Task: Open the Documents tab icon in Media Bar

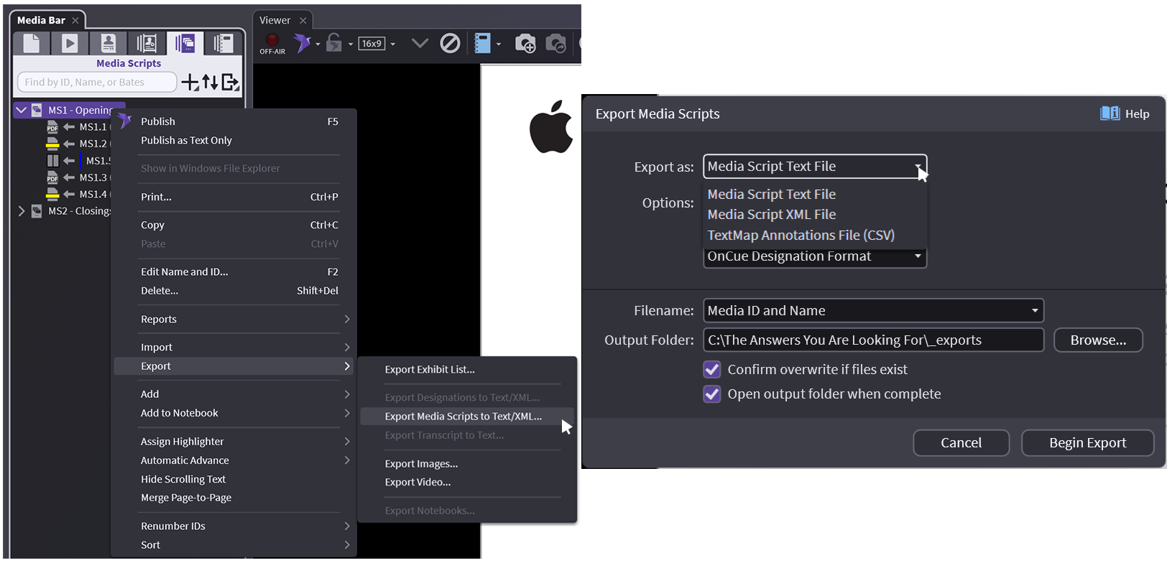Action: pos(32,44)
